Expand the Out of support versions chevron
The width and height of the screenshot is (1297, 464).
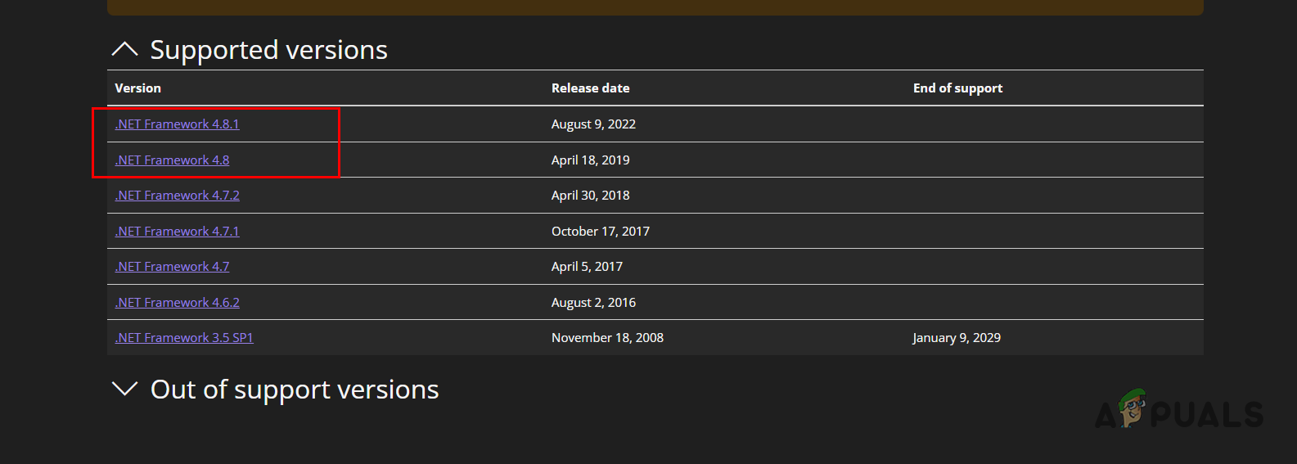124,389
